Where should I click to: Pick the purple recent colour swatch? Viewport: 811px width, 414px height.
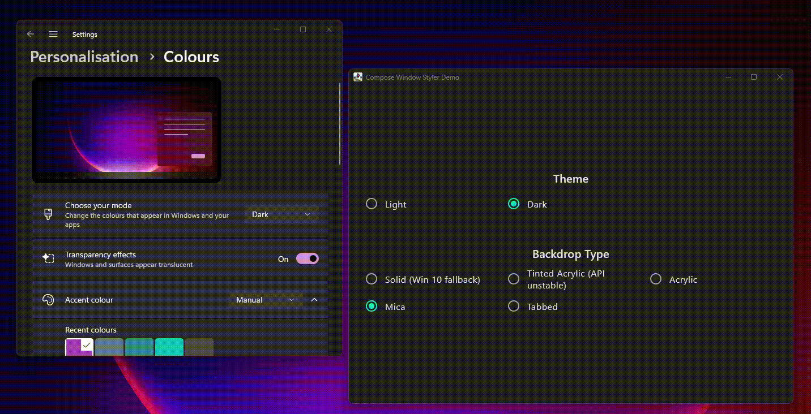[x=79, y=347]
